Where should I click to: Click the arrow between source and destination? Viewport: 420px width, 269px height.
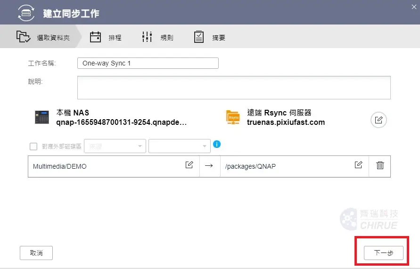coord(209,166)
